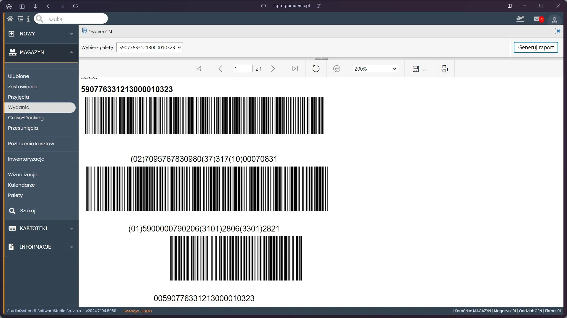The image size is (567, 318).
Task: Open Szukaj in the sidebar
Action: (x=22, y=211)
